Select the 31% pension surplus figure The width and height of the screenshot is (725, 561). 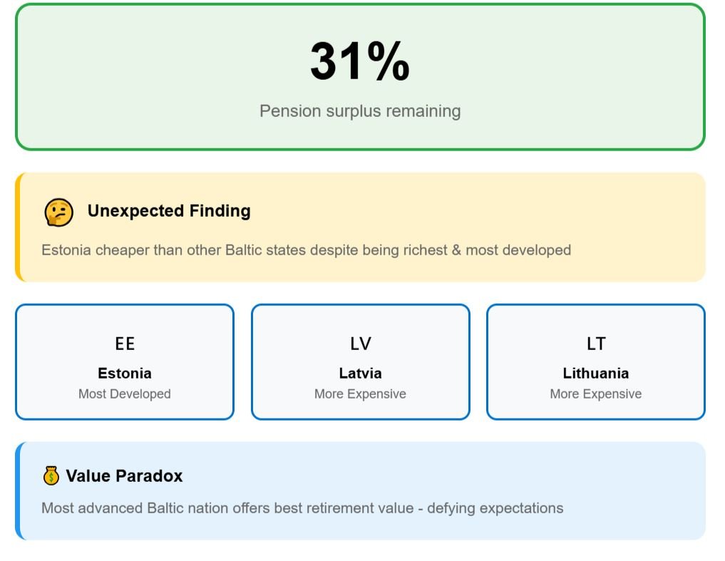pos(359,62)
